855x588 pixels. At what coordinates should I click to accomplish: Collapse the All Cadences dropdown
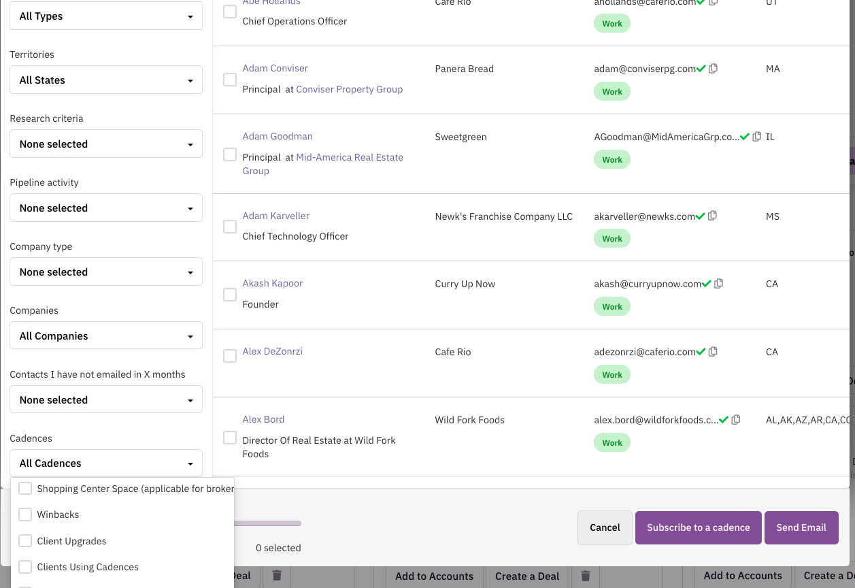(x=106, y=463)
